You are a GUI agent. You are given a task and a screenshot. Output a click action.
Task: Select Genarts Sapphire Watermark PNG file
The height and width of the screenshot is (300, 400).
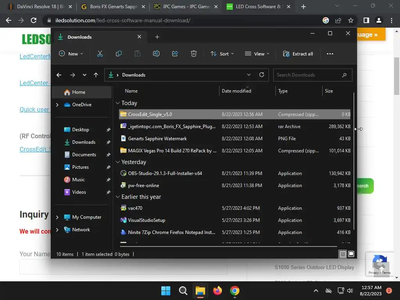[x=235, y=139]
